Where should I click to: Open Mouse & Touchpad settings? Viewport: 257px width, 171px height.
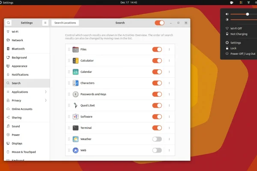(x=27, y=152)
